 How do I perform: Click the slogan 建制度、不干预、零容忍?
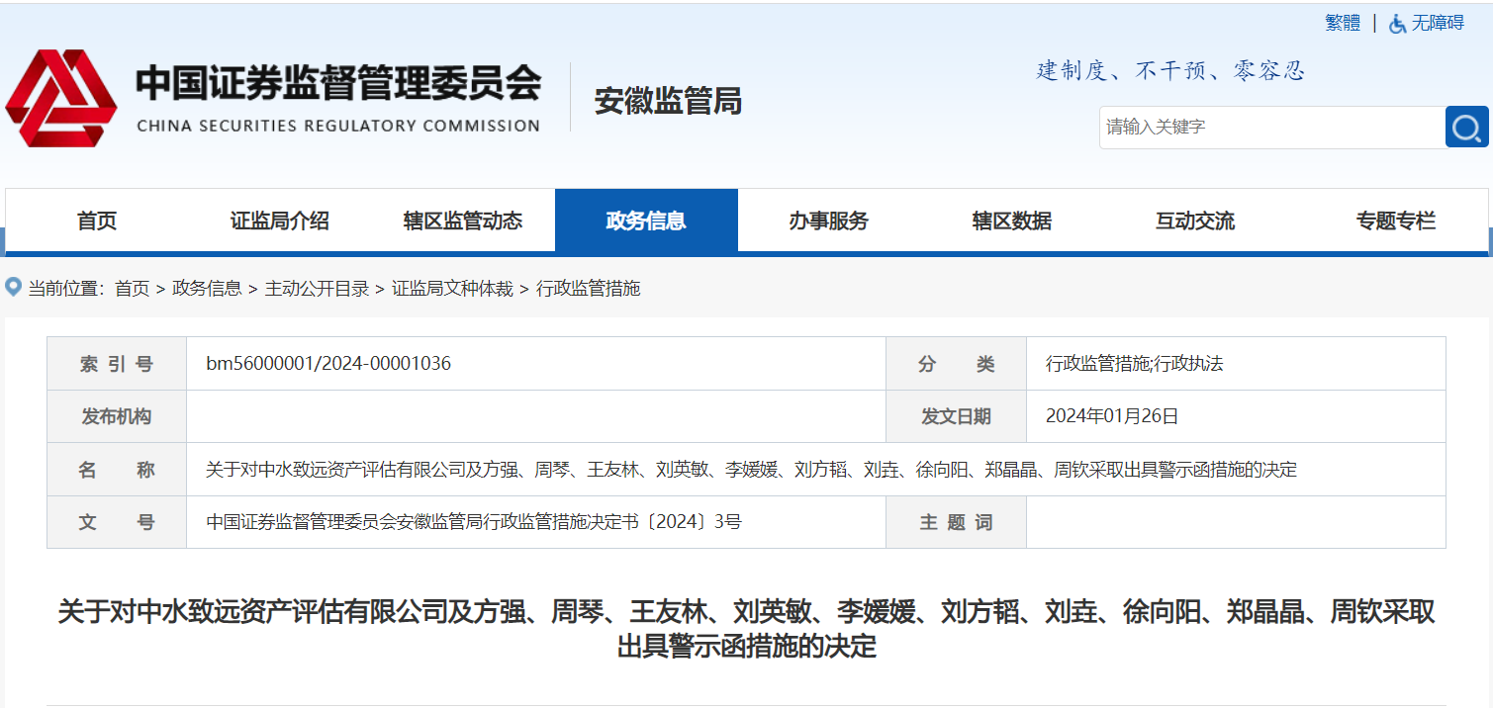coord(1170,70)
